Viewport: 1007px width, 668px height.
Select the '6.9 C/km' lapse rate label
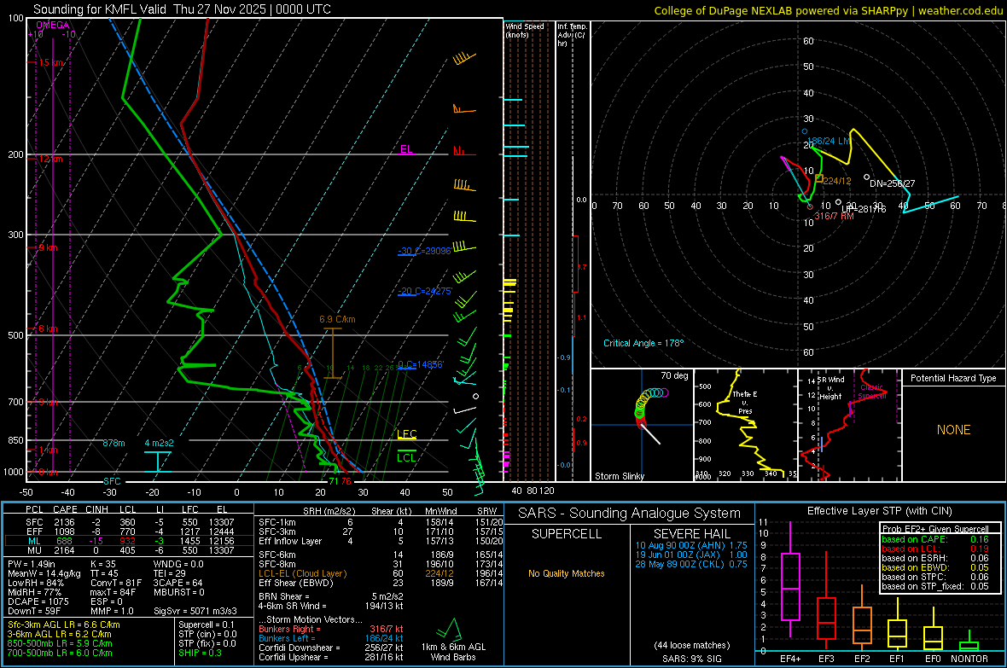[x=337, y=319]
